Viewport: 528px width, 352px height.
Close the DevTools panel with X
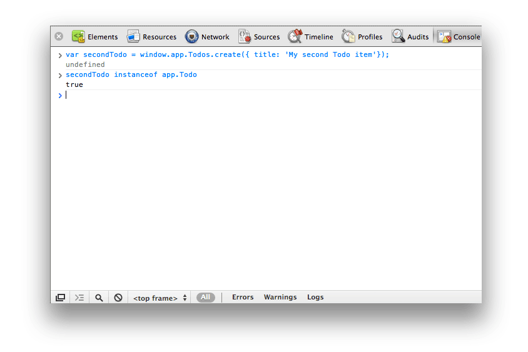[x=59, y=36]
